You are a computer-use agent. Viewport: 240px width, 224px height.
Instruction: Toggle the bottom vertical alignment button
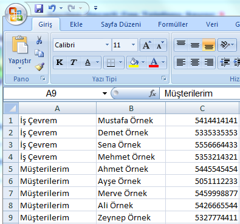tap(208, 45)
